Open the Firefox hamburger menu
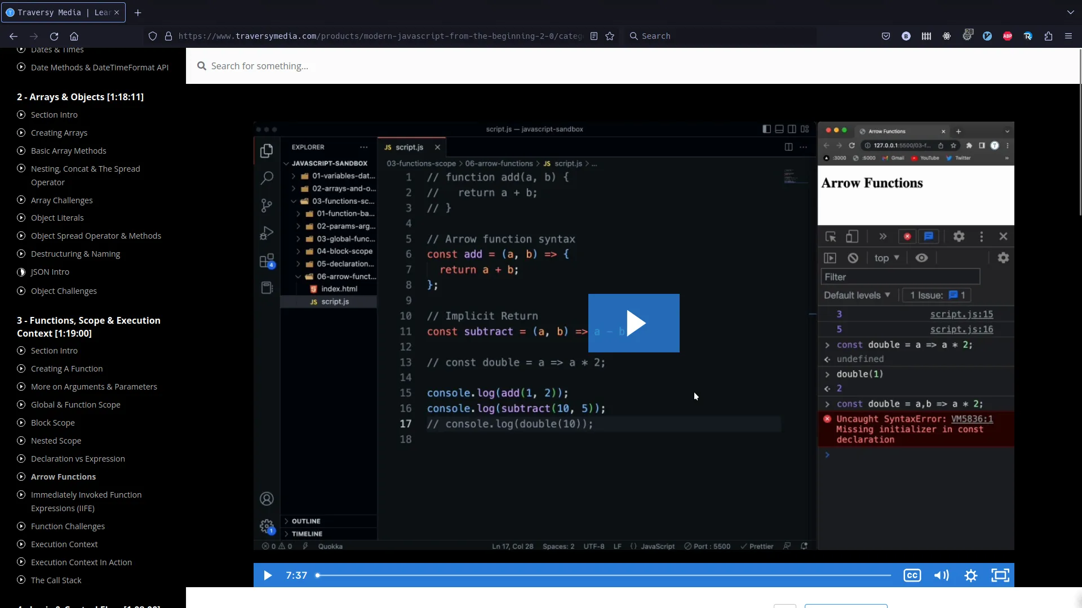This screenshot has height=608, width=1082. point(1068,36)
